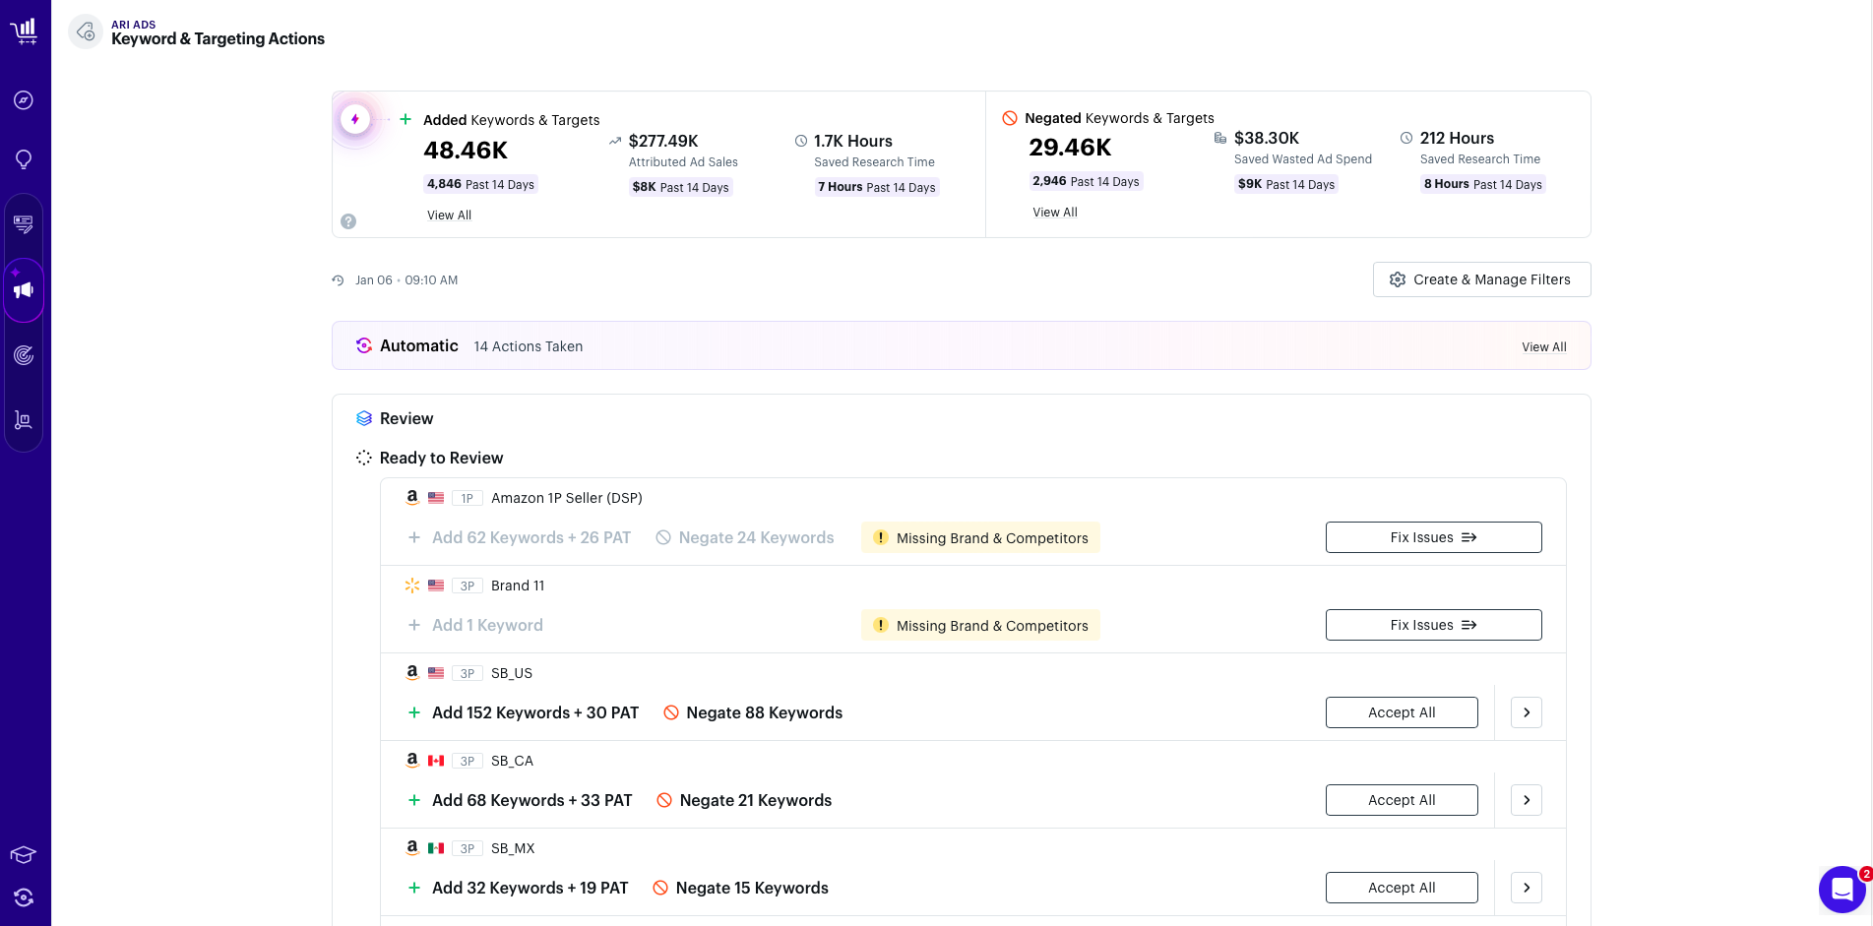Fix issues for Amazon 1P Seller (DSP)

point(1433,537)
